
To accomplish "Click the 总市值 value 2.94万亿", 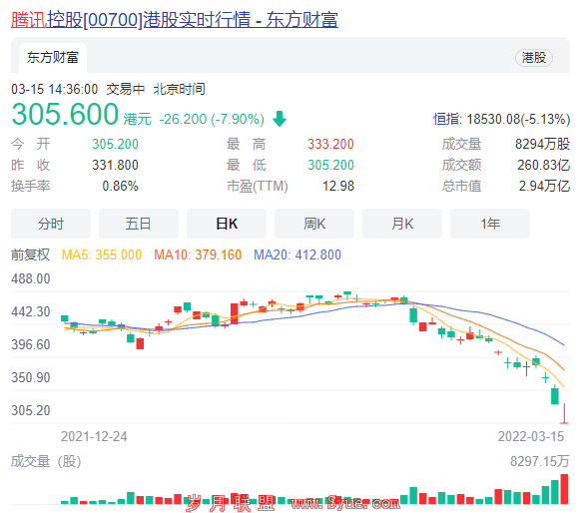I will pos(544,186).
